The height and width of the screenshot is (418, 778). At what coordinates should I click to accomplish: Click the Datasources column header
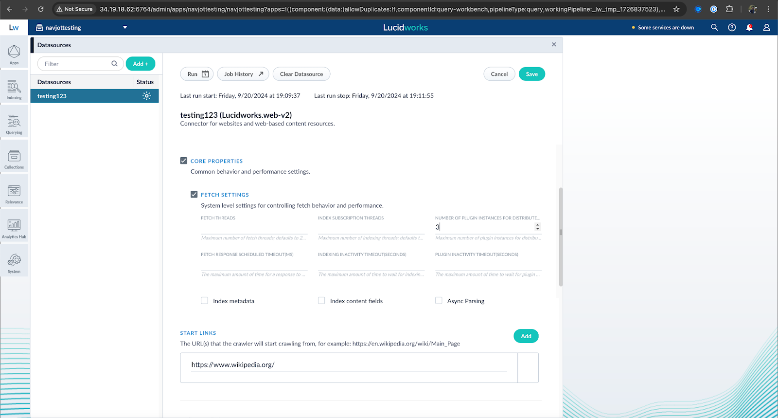[54, 82]
